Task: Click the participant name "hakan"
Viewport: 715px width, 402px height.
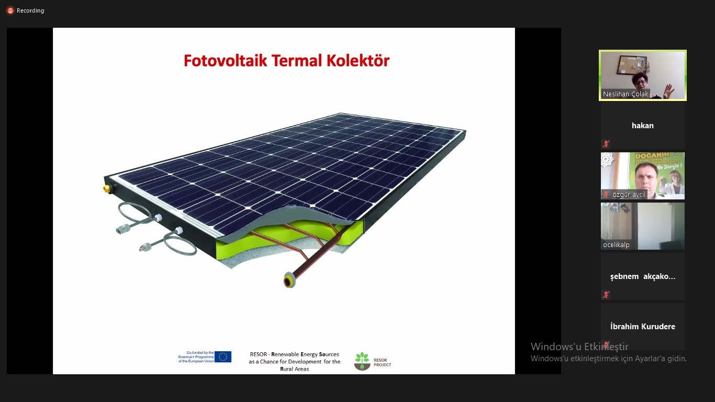Action: tap(642, 126)
